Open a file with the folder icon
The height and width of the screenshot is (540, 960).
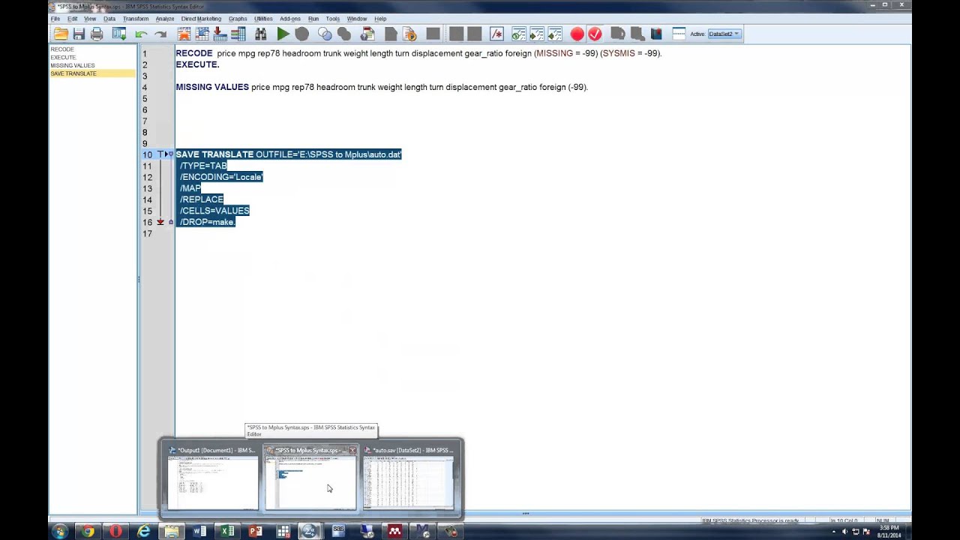[x=61, y=34]
